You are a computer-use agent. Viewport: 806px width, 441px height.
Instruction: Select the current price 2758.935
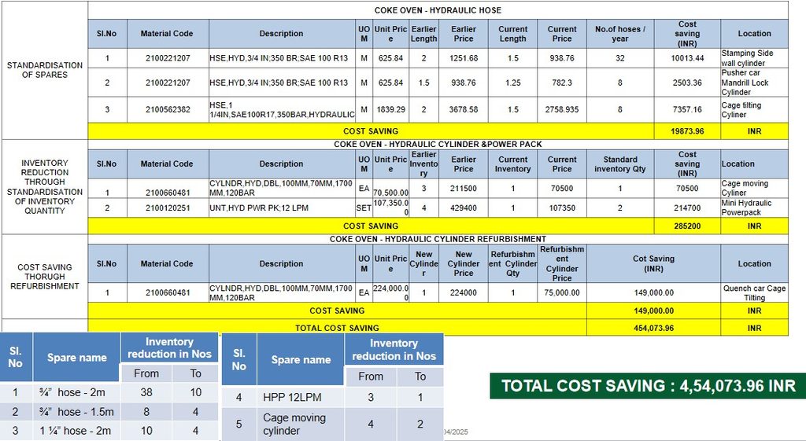[x=562, y=109]
